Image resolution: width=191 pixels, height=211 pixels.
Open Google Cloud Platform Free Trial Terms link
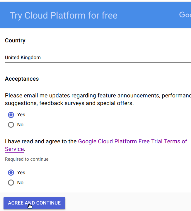click(x=132, y=142)
